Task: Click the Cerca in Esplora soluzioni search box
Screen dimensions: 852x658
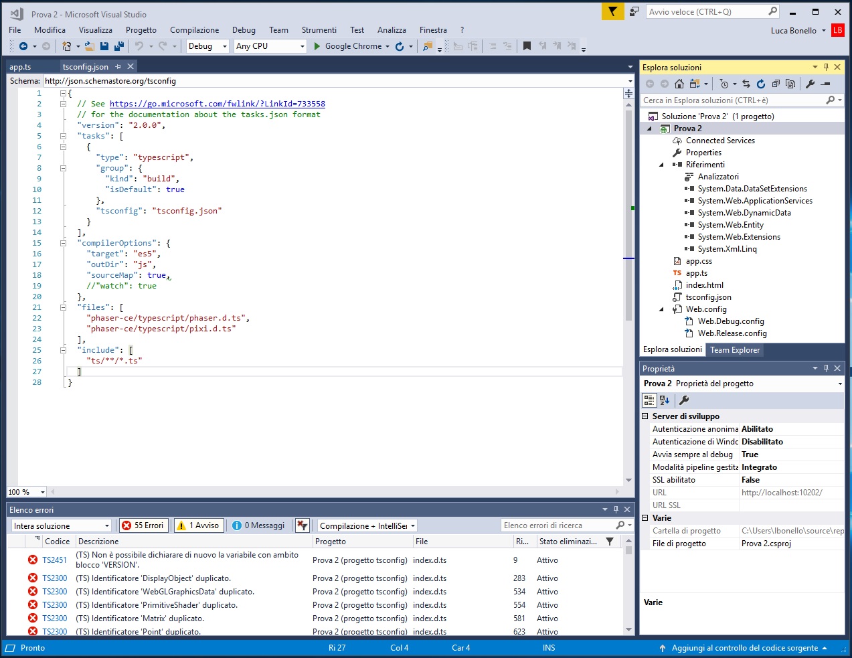Action: click(742, 100)
